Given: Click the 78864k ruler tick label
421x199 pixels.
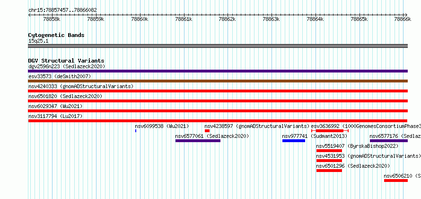Looking at the screenshot, I should coord(316,19).
